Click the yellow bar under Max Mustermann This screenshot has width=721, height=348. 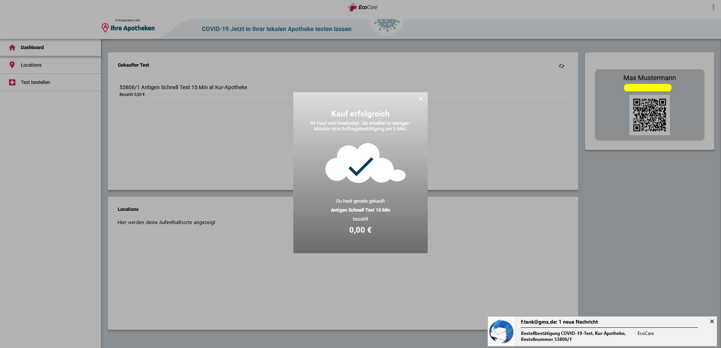pyautogui.click(x=647, y=88)
